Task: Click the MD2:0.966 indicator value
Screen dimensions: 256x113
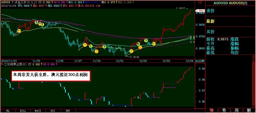Action: 125,2
